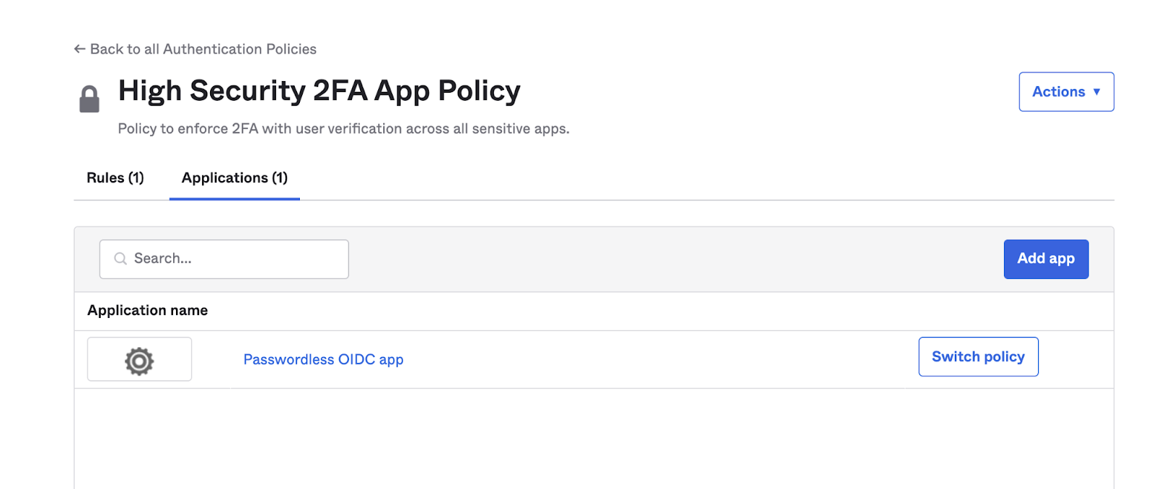1159x489 pixels.
Task: Click Switch policy for Passwordless OIDC app
Action: coord(978,356)
